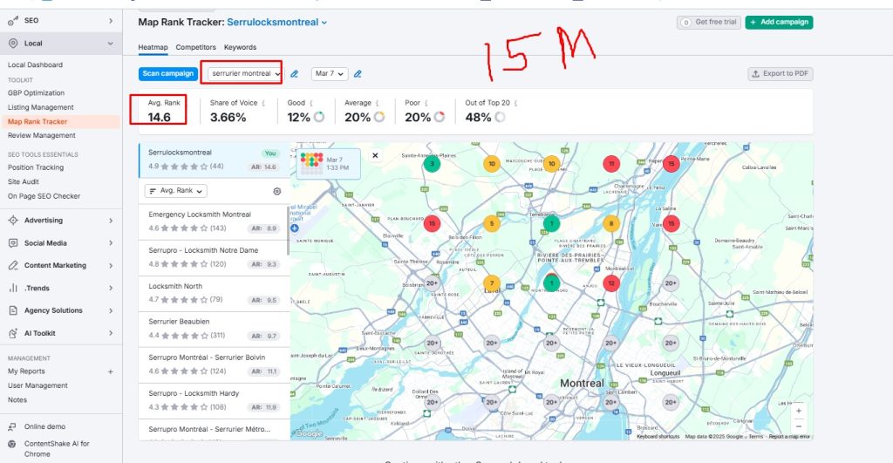Open the SEO section icon in sidebar
This screenshot has height=463, width=893.
12,21
